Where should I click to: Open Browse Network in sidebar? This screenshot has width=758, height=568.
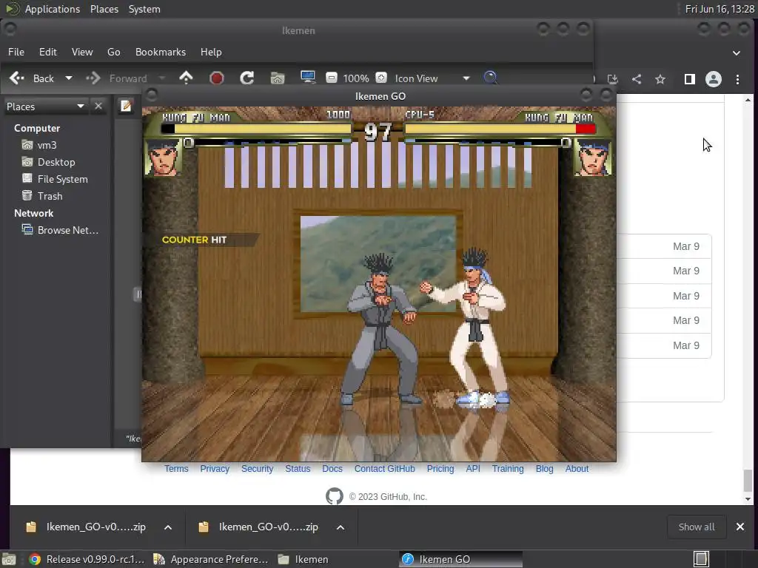[x=67, y=230]
